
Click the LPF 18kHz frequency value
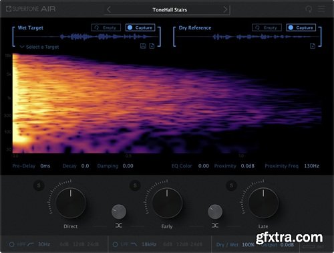[x=149, y=244]
